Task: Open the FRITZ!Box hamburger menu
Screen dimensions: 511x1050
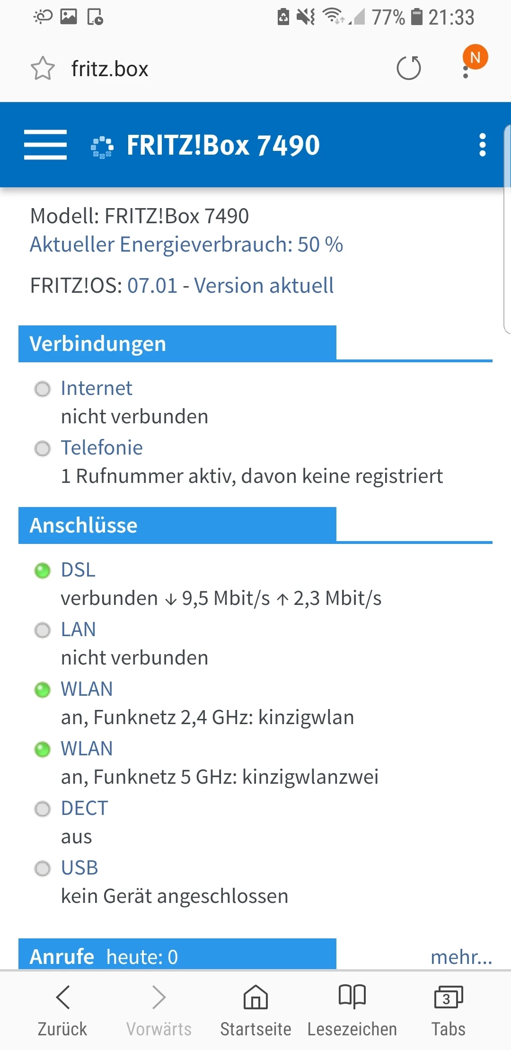Action: (45, 145)
